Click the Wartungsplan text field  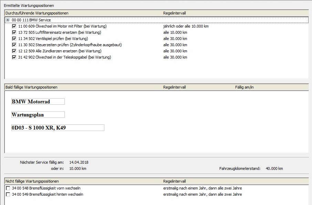pos(38,114)
